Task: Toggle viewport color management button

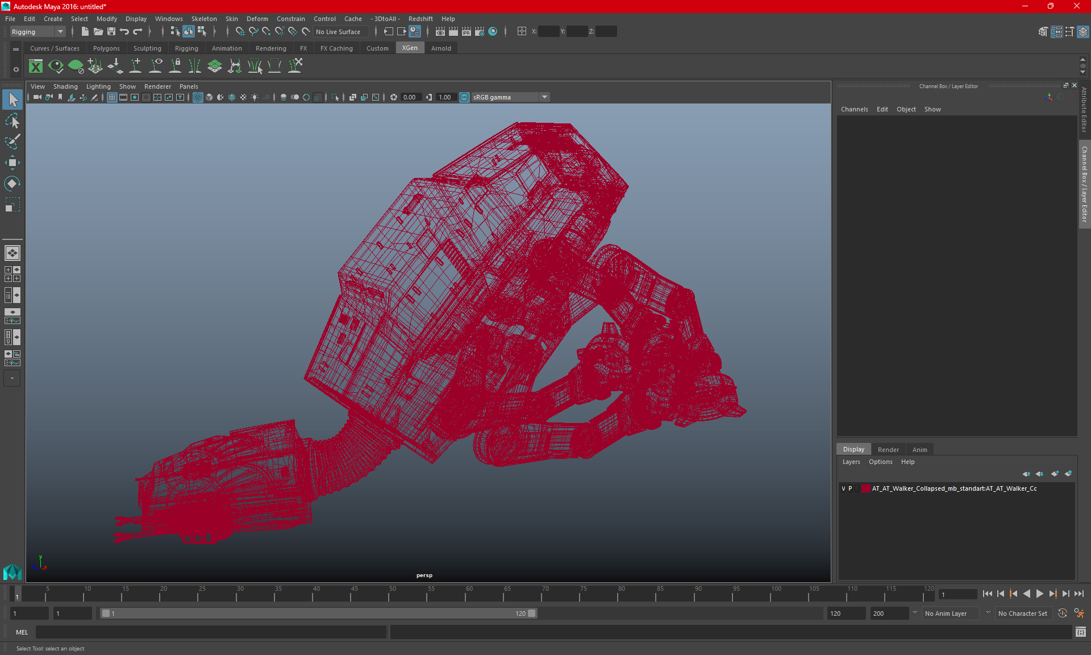Action: coord(464,97)
